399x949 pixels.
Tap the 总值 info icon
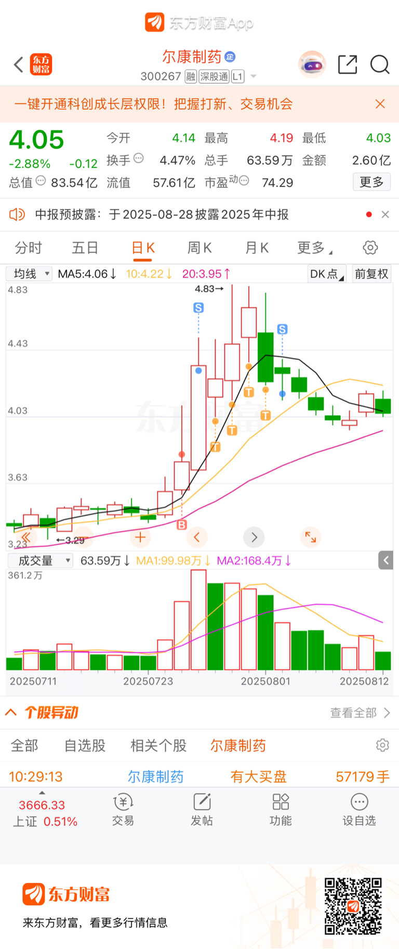[x=41, y=181]
